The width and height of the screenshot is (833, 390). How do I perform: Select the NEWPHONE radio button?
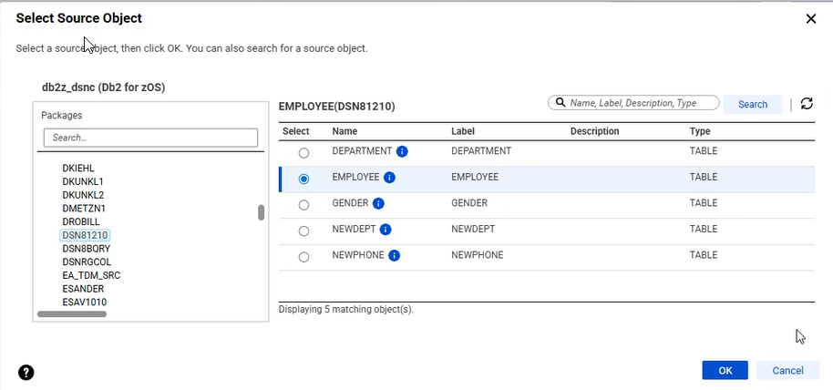coord(303,257)
